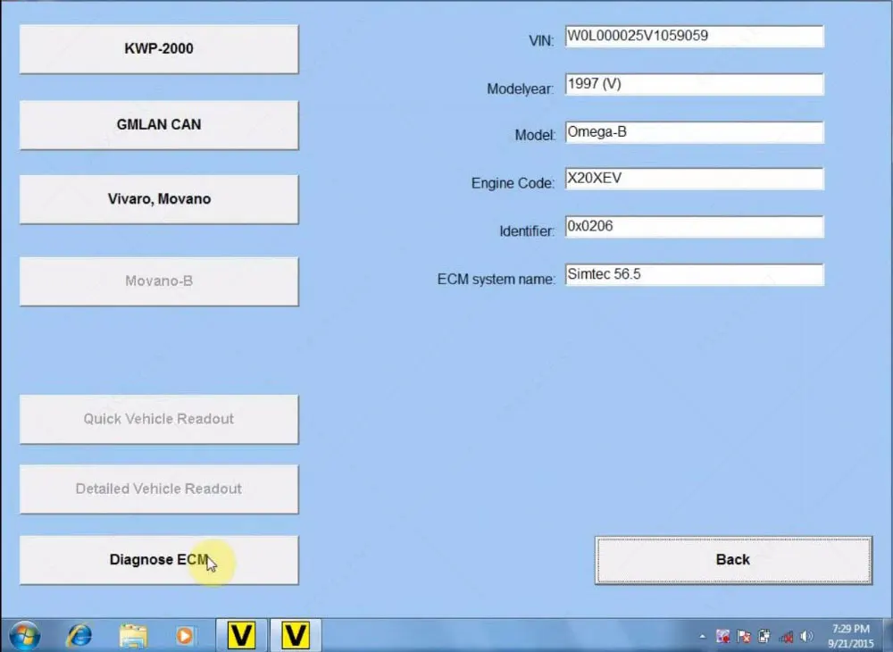Screen dimensions: 893x652
Task: Launch Internet Explorer from the taskbar
Action: point(79,636)
